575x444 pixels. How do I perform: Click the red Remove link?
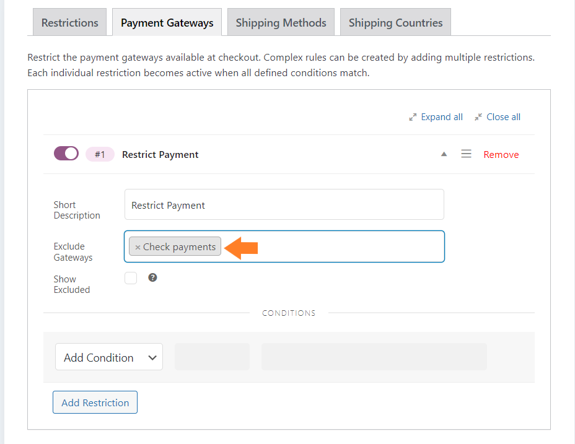click(x=501, y=154)
